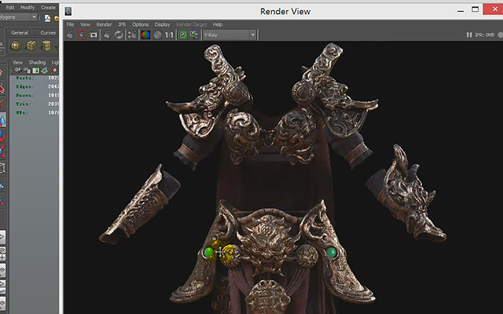The height and width of the screenshot is (314, 503).
Task: Open render settings icon in Render View toolbar
Action: [132, 35]
